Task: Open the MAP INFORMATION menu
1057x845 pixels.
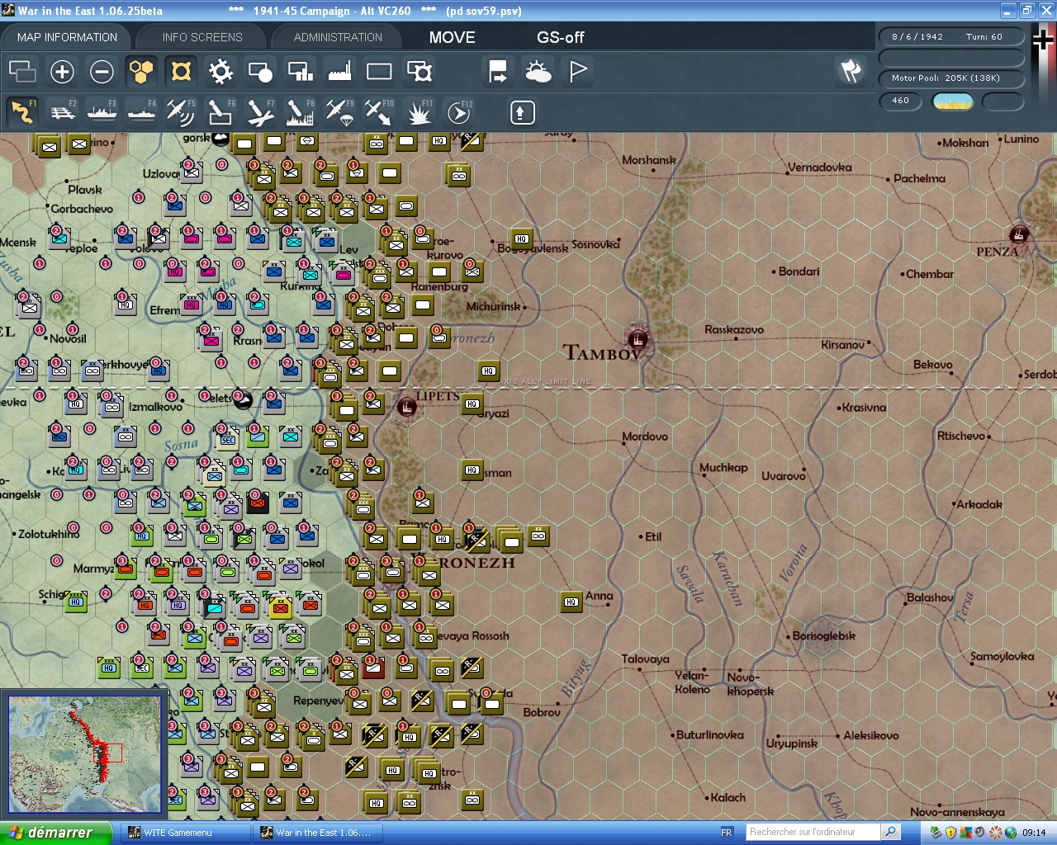Action: tap(66, 37)
